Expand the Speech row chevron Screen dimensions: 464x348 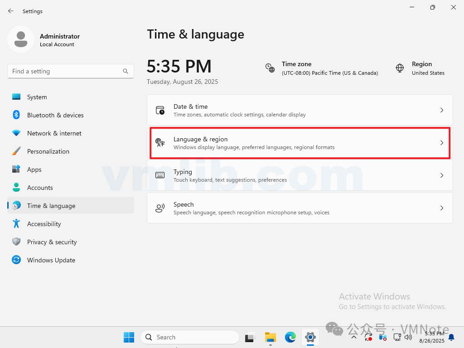click(442, 208)
